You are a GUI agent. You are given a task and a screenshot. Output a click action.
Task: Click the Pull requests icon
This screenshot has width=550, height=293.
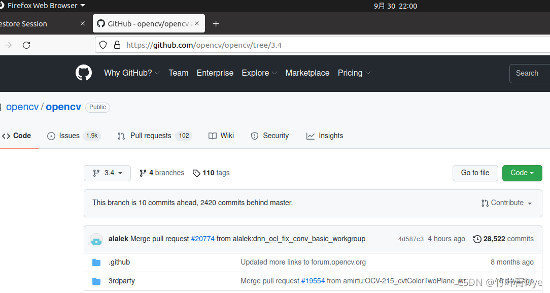[121, 136]
